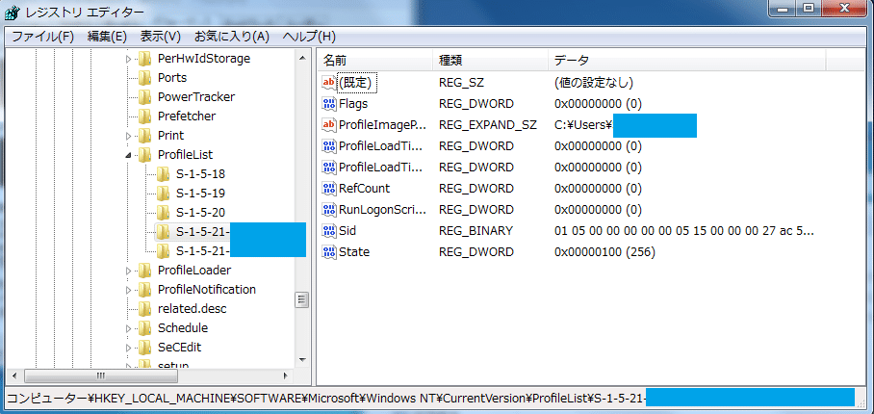Select the PowerTracker key label
This screenshot has height=414, width=874.
pos(196,97)
